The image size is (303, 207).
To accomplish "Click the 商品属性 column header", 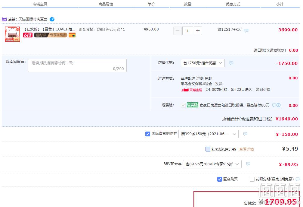I will click(106, 4).
